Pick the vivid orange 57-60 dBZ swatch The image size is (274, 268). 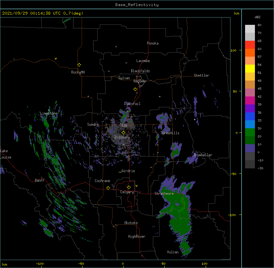tap(250, 53)
